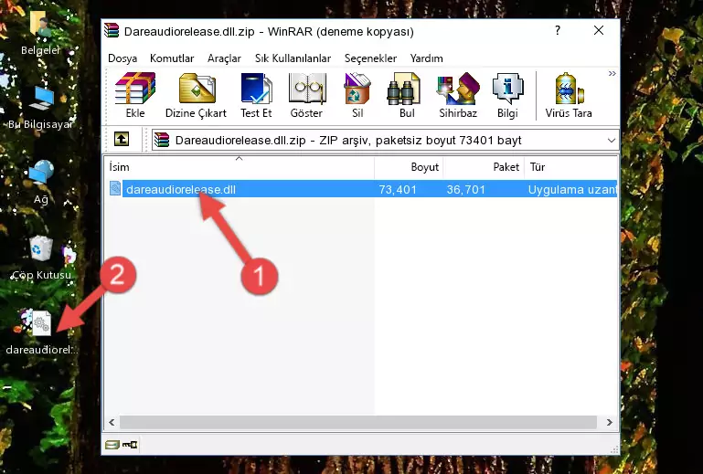Select the dareaudiorelease.dll desktop file icon
The height and width of the screenshot is (474, 703).
pyautogui.click(x=41, y=332)
